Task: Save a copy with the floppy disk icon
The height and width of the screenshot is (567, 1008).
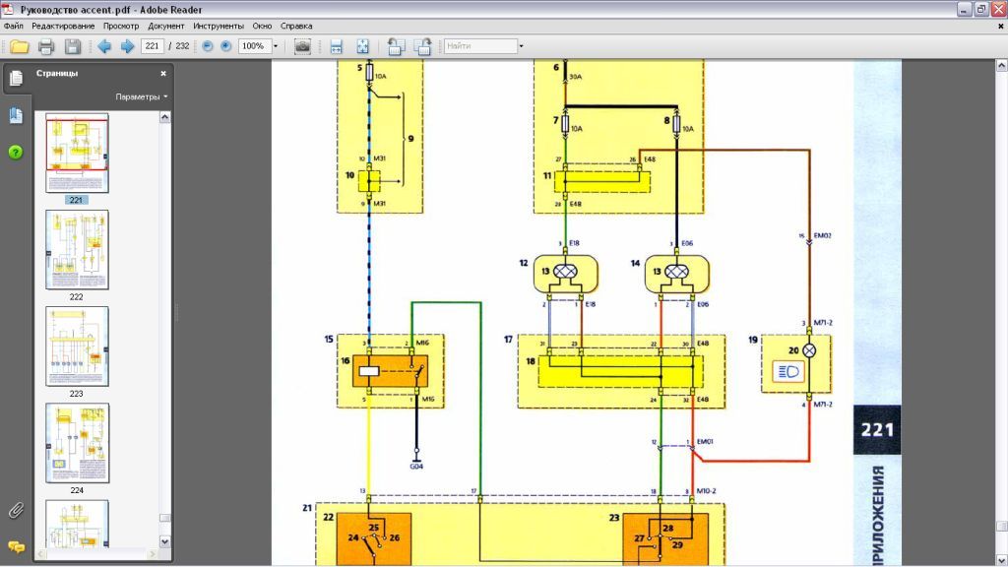Action: tap(73, 46)
